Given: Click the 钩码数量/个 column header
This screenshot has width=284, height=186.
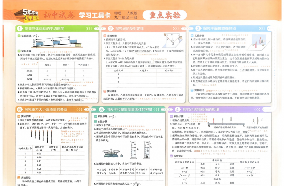Looking at the screenshot, I should point(25,148).
